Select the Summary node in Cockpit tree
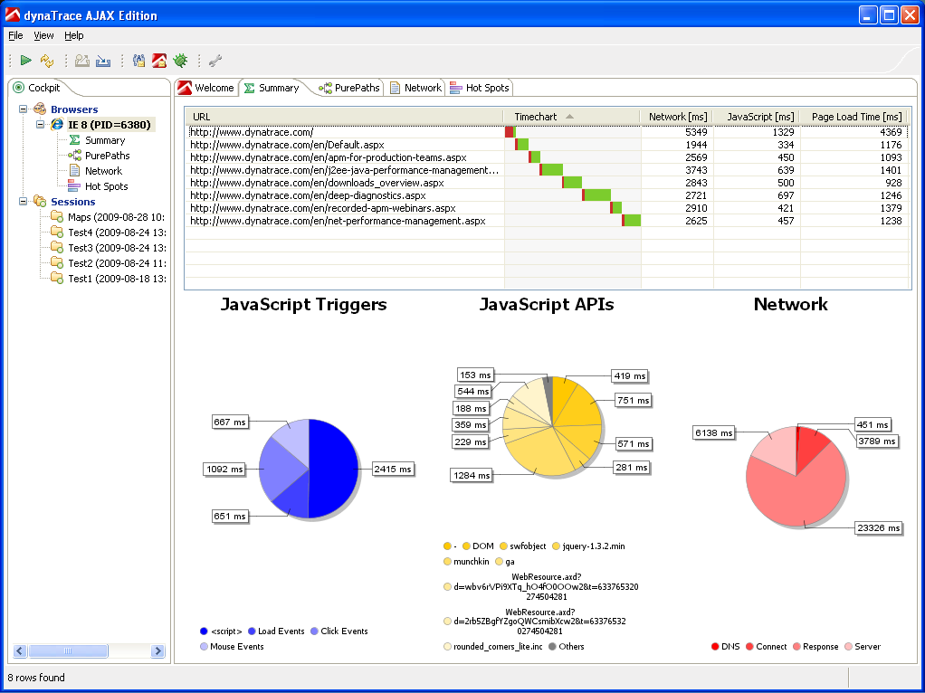The image size is (925, 693). tap(105, 140)
